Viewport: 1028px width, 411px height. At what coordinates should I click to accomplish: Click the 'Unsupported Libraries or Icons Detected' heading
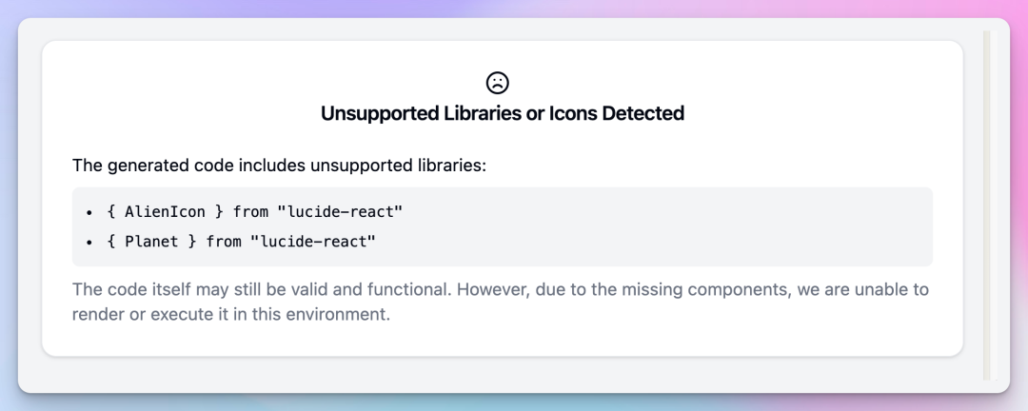502,113
